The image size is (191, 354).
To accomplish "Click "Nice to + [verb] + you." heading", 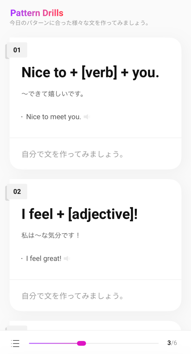I will tap(90, 73).
